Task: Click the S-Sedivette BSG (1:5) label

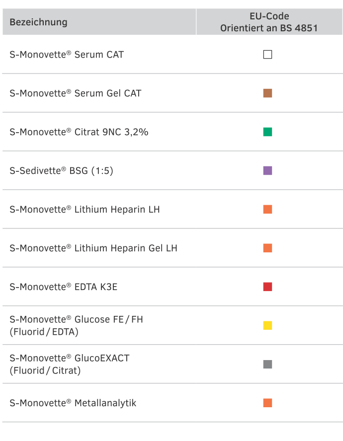Action: [61, 171]
